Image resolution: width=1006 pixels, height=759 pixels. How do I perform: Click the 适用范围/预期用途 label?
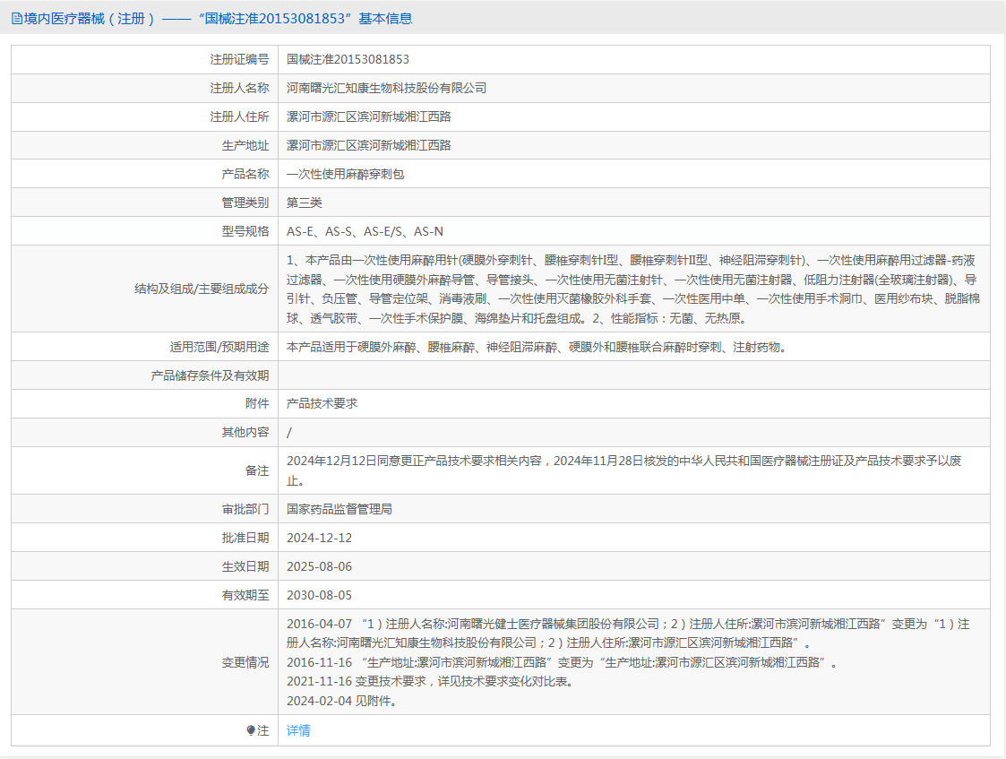click(x=219, y=347)
